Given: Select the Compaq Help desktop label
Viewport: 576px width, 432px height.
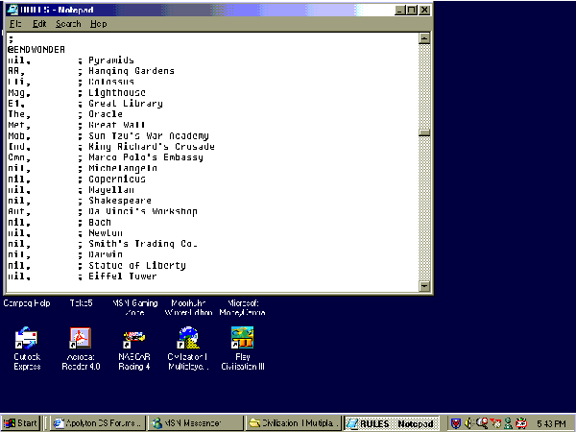Looking at the screenshot, I should (27, 303).
